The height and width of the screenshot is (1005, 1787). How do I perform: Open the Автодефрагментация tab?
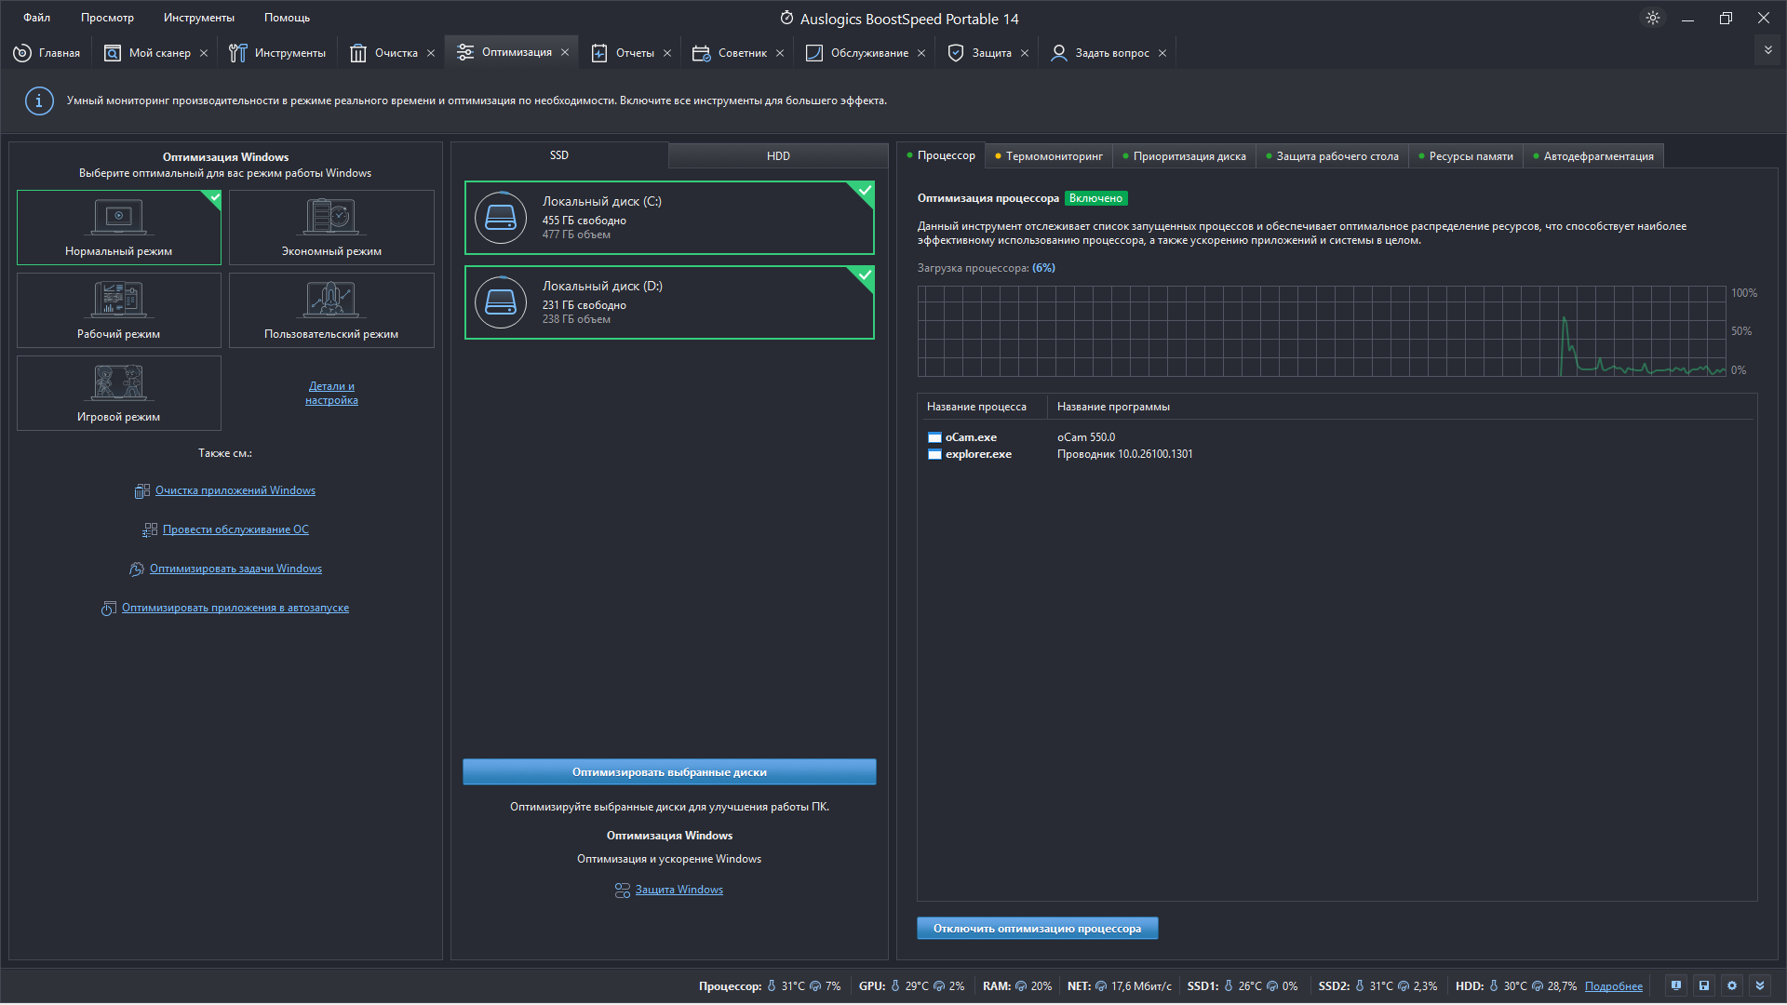pyautogui.click(x=1593, y=156)
